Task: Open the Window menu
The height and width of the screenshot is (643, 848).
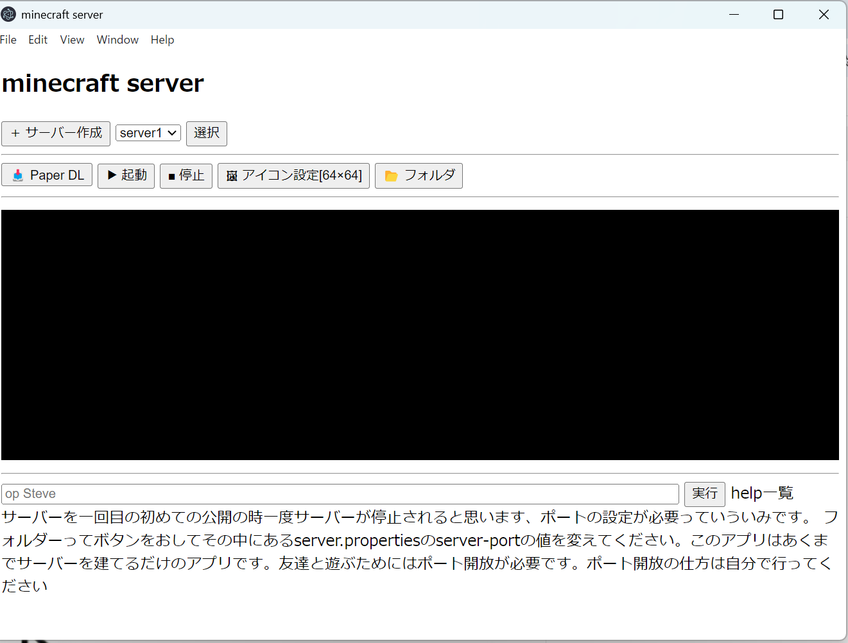Action: [117, 40]
